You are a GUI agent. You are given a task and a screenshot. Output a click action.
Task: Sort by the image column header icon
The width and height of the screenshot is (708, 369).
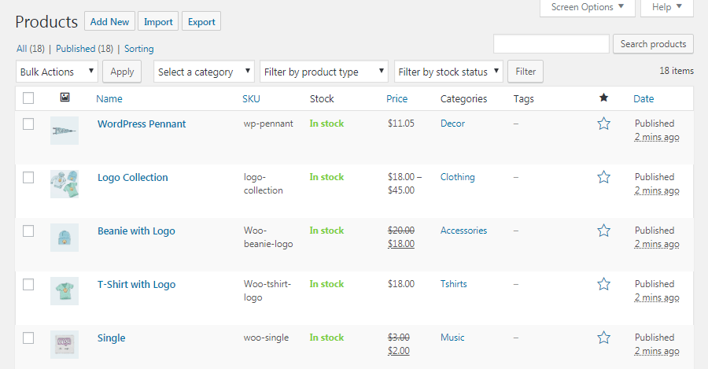point(65,98)
